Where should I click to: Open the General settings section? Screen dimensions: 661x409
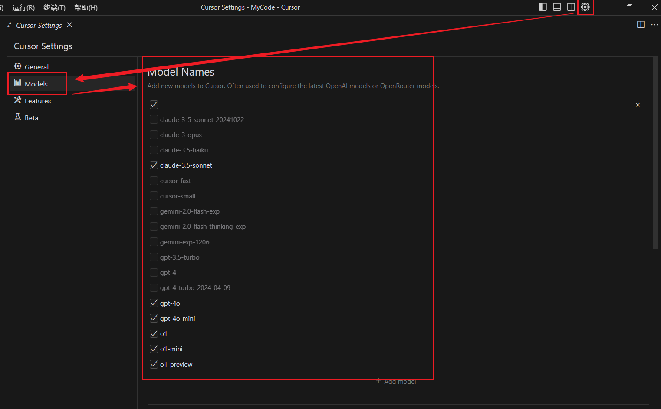36,67
